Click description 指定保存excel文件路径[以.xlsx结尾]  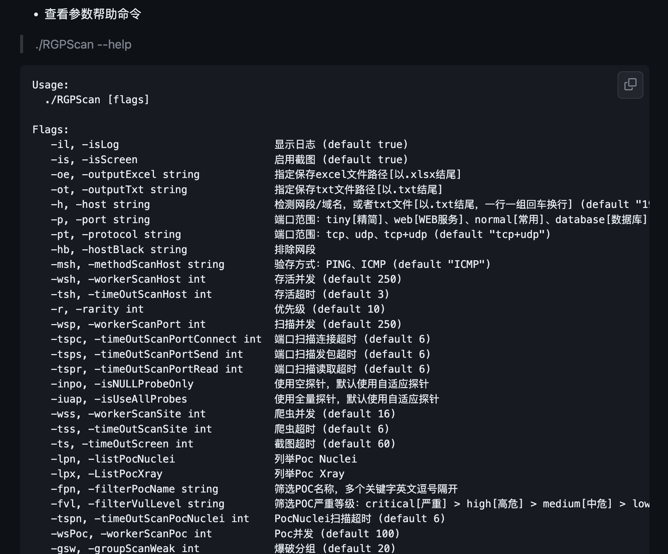368,175
